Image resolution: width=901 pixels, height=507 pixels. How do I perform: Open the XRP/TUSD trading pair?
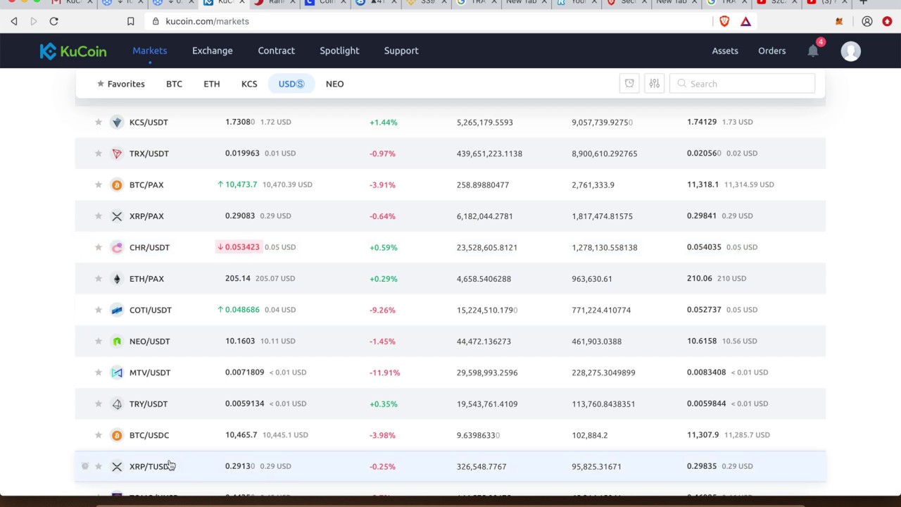pyautogui.click(x=150, y=466)
